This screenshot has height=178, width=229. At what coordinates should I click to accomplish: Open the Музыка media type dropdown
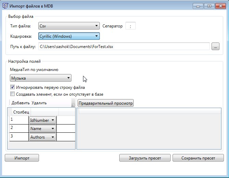pyautogui.click(x=41, y=78)
